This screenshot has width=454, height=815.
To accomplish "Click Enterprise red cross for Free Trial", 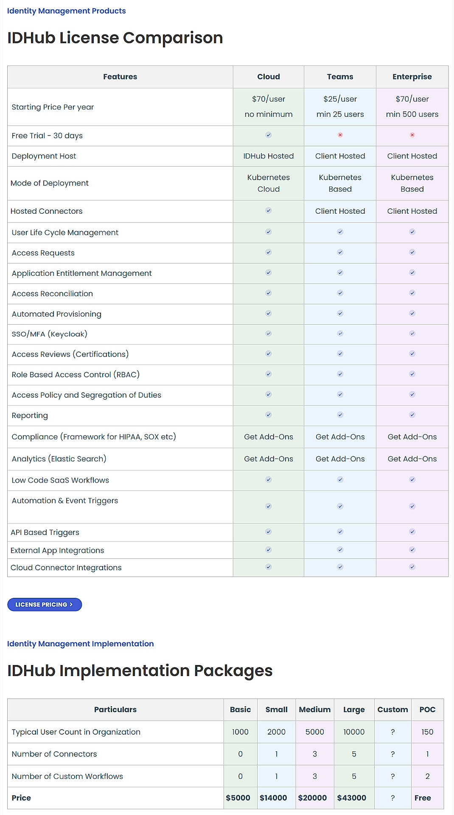I will tap(412, 135).
